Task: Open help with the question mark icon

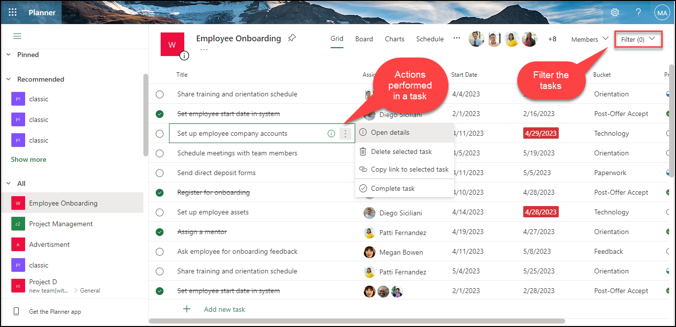Action: (638, 12)
